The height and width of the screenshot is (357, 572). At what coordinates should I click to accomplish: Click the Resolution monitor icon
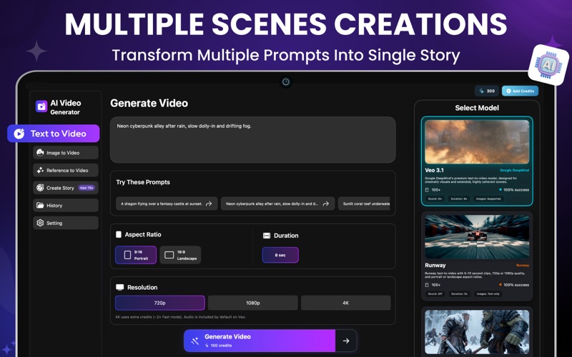tap(119, 287)
